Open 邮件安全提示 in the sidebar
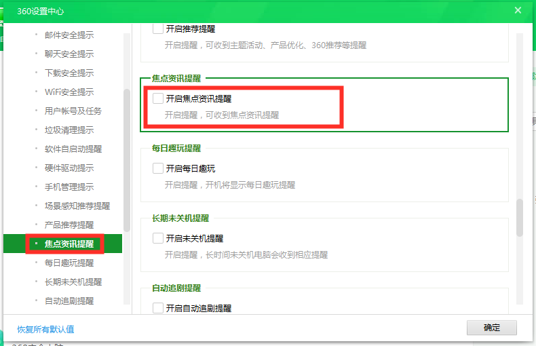This screenshot has width=536, height=346. 69,35
